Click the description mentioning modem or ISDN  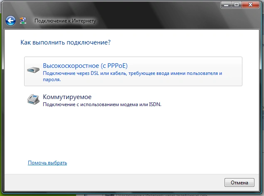102,105
